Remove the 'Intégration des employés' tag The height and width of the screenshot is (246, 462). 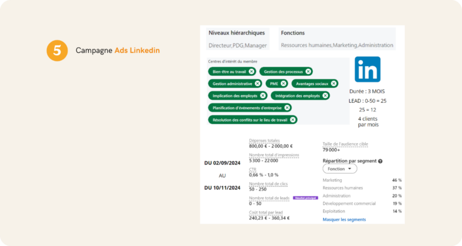pos(325,96)
